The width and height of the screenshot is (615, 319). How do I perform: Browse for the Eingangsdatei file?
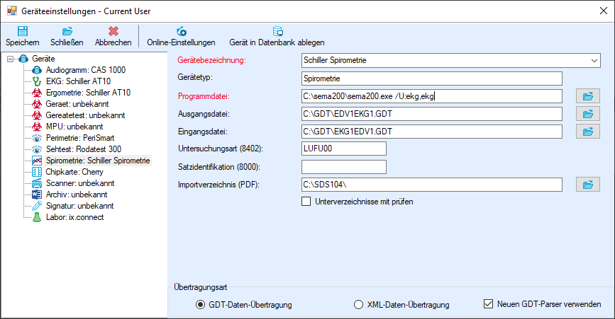coord(587,132)
